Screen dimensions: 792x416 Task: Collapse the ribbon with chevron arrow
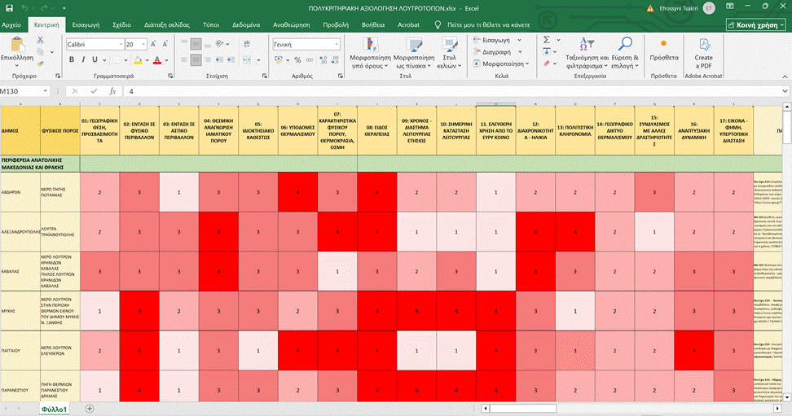click(x=785, y=77)
